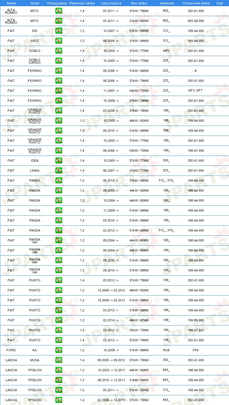Image resolution: width=229 pixels, height=405 pixels.
Task: Click fuel icon in PANDA 11.2009 row
Action: pyautogui.click(x=59, y=211)
